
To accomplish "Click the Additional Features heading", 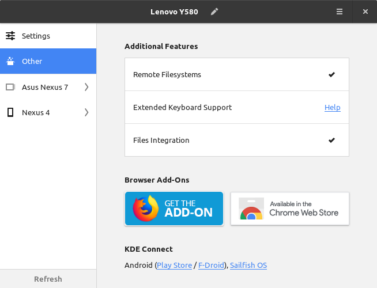I will [161, 46].
